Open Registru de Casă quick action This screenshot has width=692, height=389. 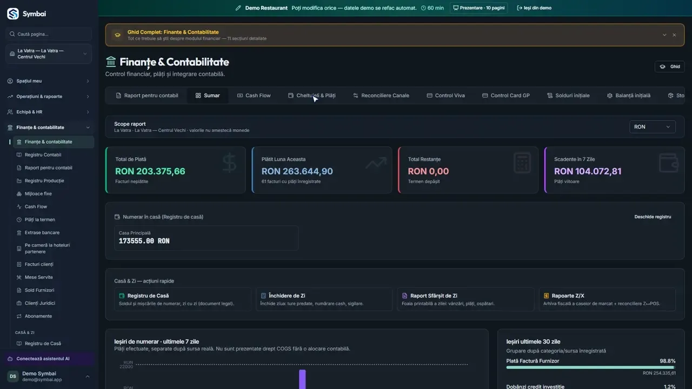[x=183, y=299]
